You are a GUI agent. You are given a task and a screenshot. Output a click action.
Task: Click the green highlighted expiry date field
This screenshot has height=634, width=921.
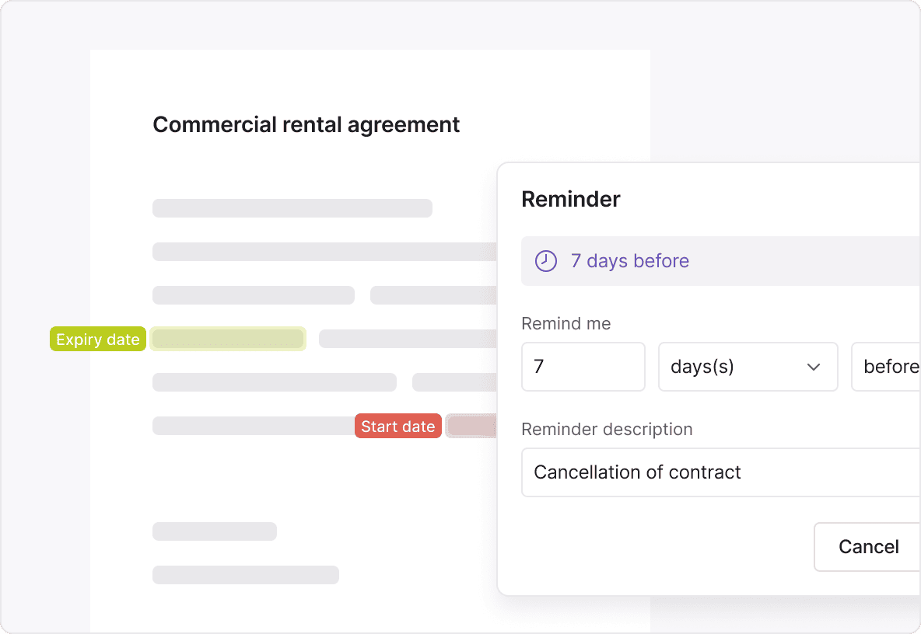[227, 339]
